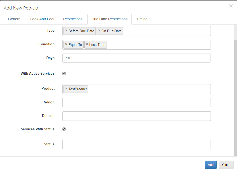This screenshot has width=237, height=172.
Task: Click the With Active Services label
Action: tap(38, 73)
